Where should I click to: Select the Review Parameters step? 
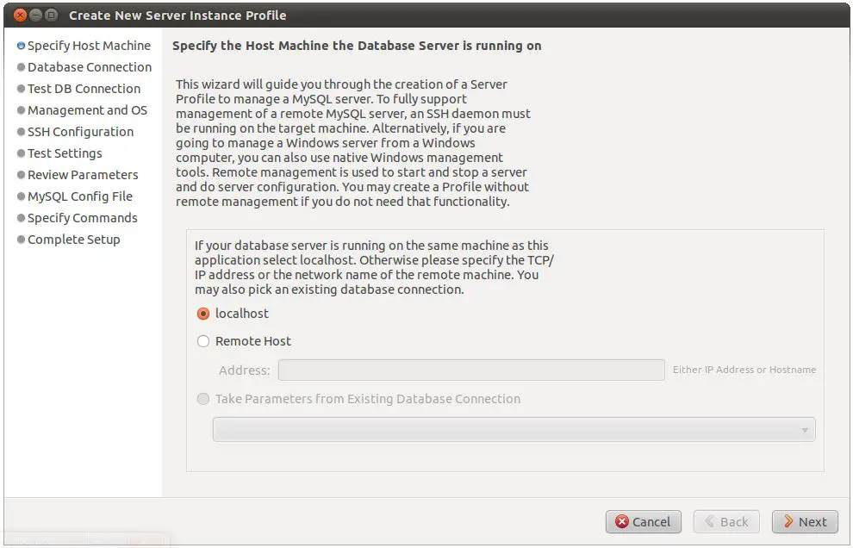coord(83,175)
